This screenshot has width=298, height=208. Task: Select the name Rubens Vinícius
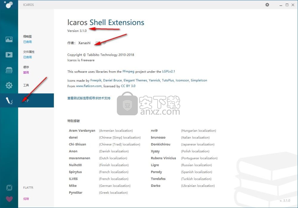coord(163,158)
